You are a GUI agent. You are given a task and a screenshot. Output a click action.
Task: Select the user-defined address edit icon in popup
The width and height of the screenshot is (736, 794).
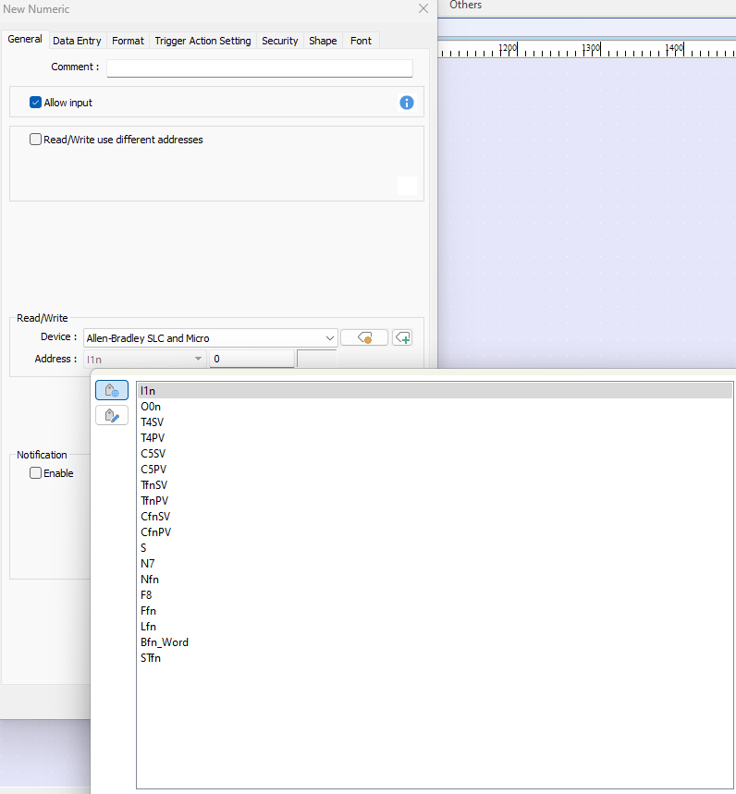[x=112, y=416]
